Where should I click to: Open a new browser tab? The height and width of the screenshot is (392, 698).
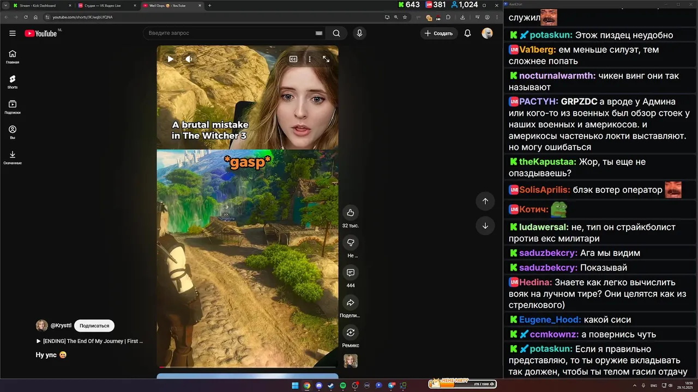(x=210, y=5)
